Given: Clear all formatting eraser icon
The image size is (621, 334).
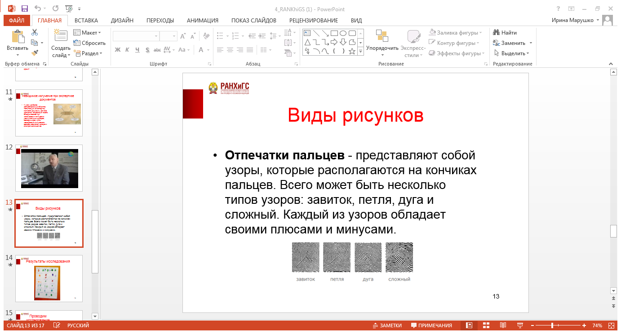Looking at the screenshot, I should 206,36.
